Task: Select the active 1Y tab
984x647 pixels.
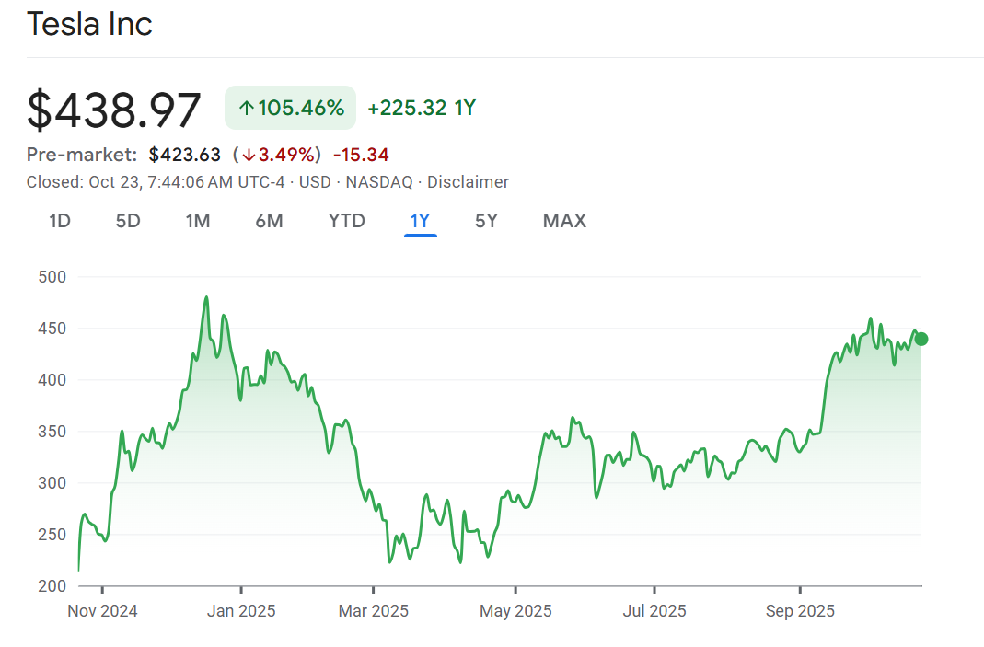Action: pyautogui.click(x=420, y=221)
